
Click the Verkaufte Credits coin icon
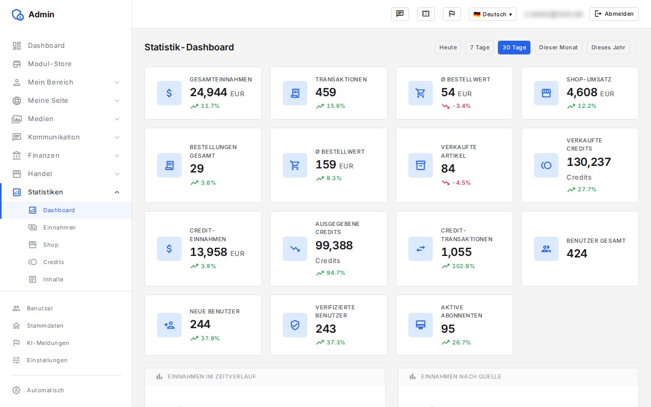click(x=546, y=165)
